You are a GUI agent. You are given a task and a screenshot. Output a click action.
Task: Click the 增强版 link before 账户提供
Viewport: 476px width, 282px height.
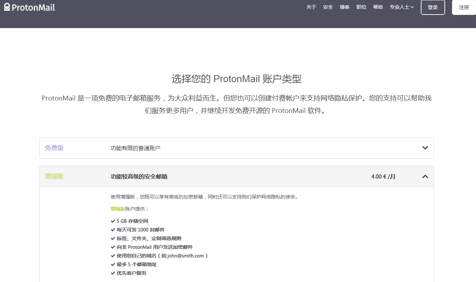118,209
